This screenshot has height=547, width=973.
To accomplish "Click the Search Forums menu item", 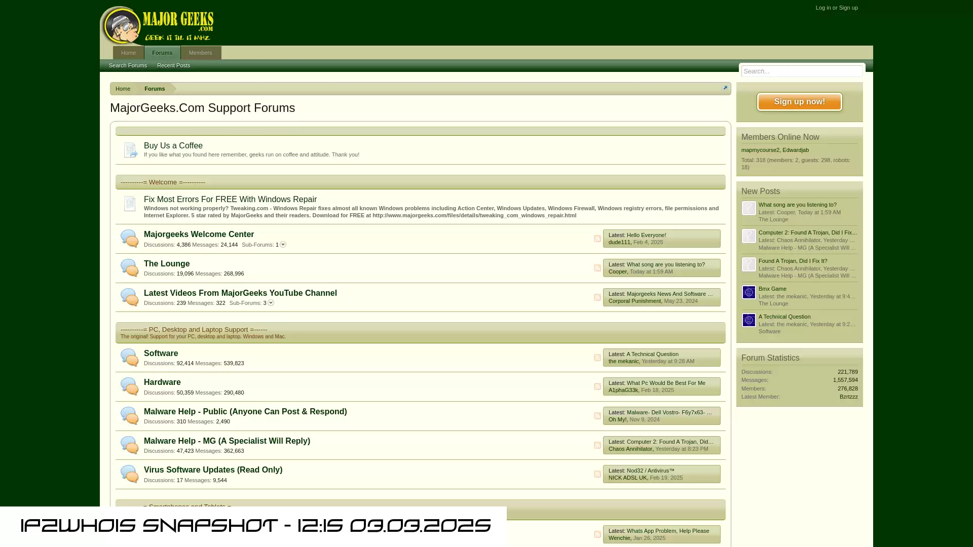I will point(128,65).
